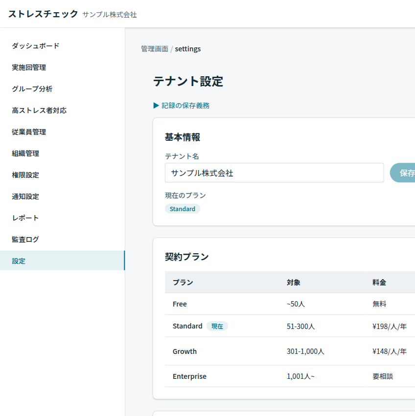This screenshot has width=415, height=416.
Task: Click the 要相談 price cell
Action: pos(383,376)
